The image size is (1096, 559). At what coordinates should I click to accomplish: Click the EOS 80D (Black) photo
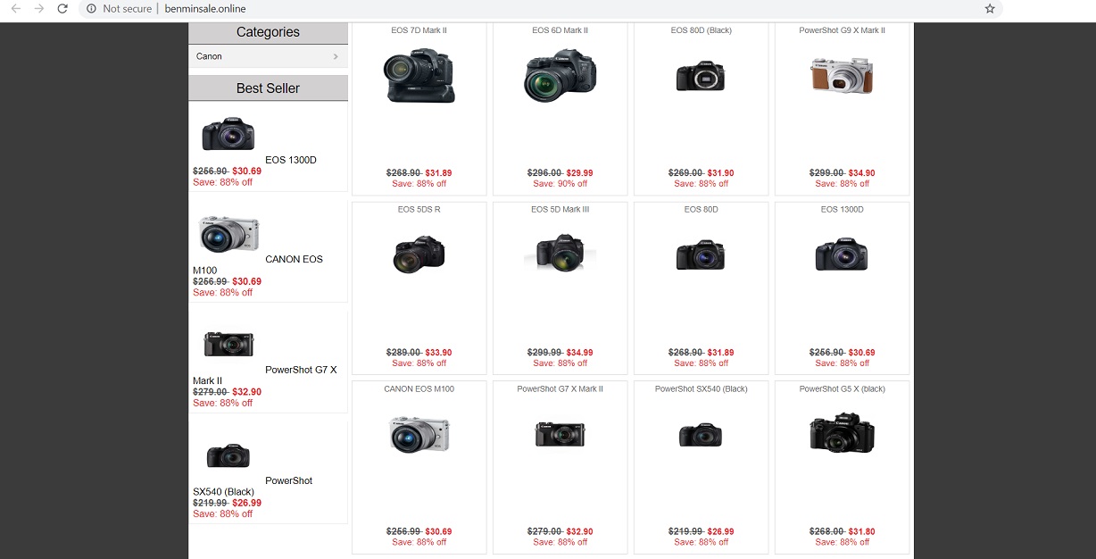click(702, 76)
